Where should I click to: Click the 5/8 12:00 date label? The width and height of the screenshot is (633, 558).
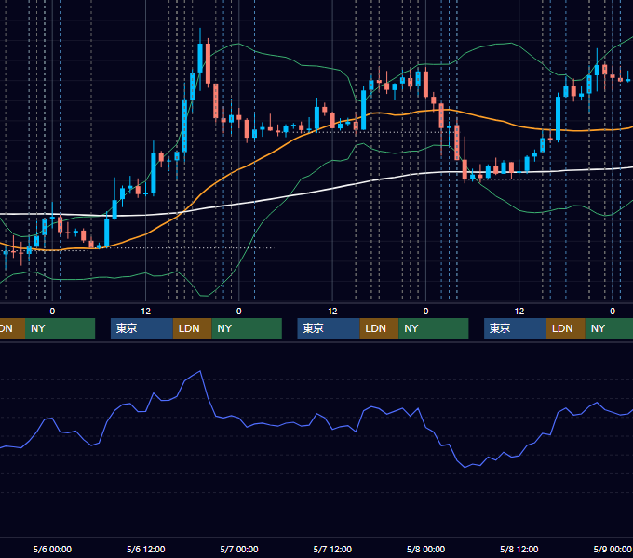pos(519,549)
